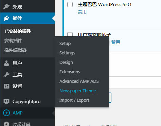Open 插件编辑器 submenu item
The height and width of the screenshot is (126, 161).
pos(15,50)
